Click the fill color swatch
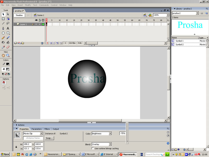Screen dimensions: 209x157 [x=8, y=69]
